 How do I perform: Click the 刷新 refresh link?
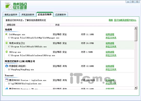(x=111, y=20)
